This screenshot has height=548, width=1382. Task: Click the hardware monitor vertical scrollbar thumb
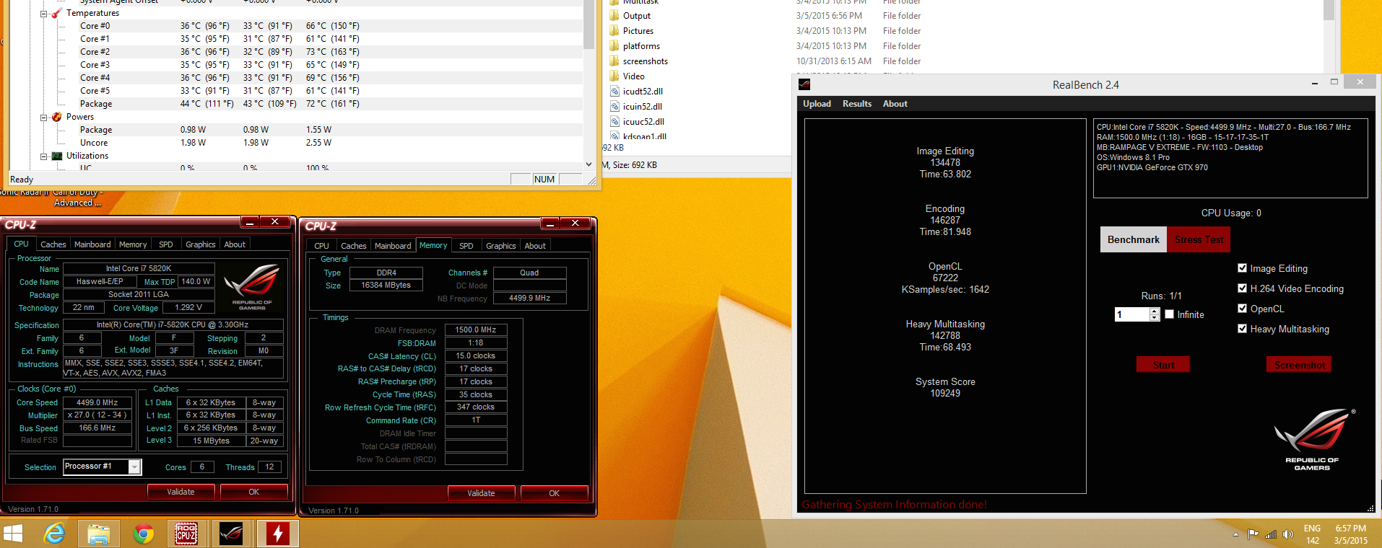(588, 23)
